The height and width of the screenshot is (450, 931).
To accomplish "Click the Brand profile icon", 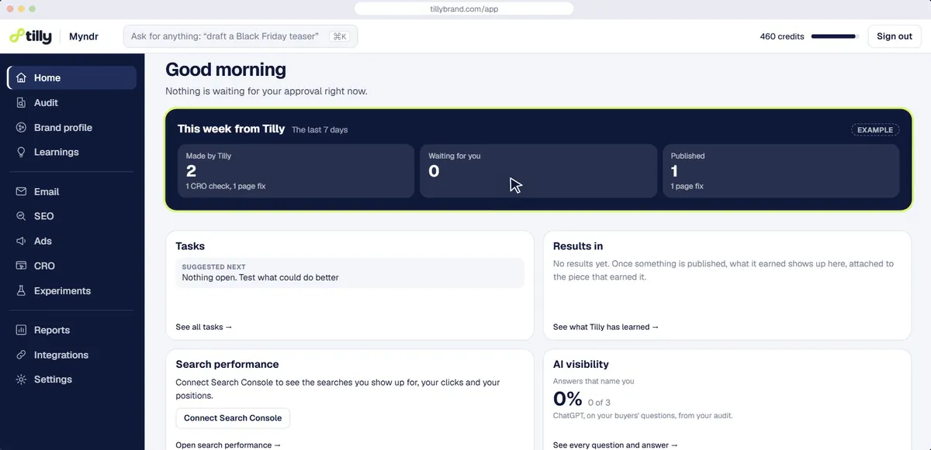I will tap(21, 127).
